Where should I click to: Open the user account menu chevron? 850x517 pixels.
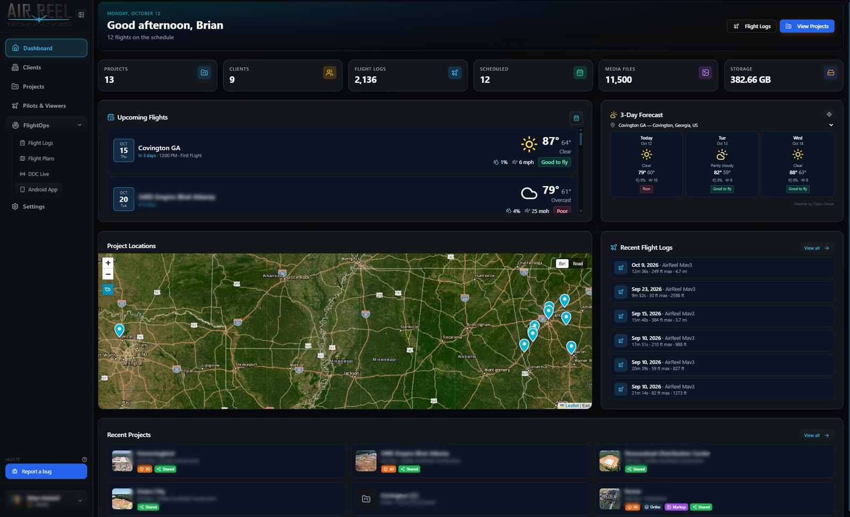80,501
